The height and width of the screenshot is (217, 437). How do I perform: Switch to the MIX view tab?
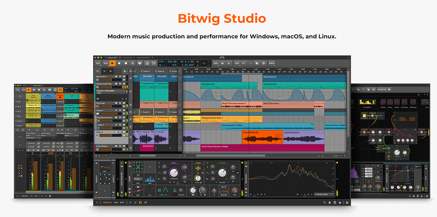116,202
